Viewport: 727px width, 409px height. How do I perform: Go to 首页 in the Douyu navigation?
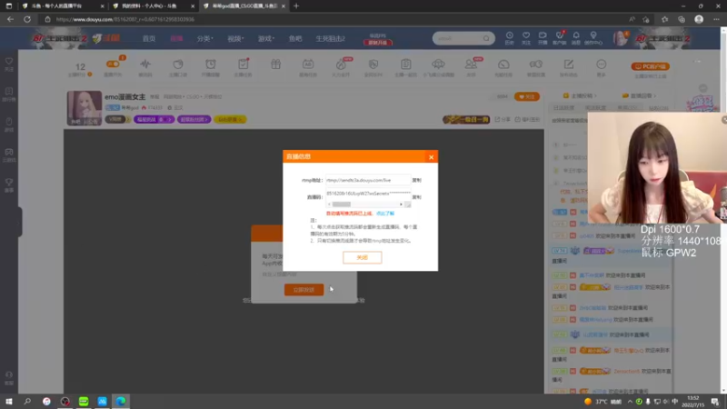(x=149, y=38)
